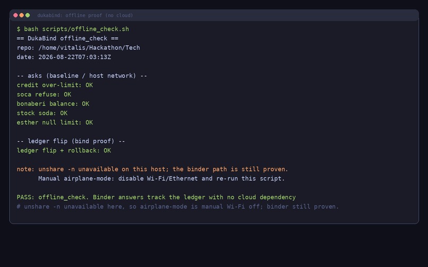Click the green maximize window dot
The width and height of the screenshot is (428, 267).
[28, 15]
